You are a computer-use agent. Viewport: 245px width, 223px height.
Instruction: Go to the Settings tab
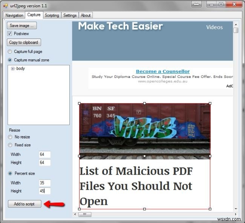pyautogui.click(x=70, y=15)
